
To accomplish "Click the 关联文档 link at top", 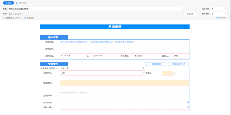I will click(29, 18).
